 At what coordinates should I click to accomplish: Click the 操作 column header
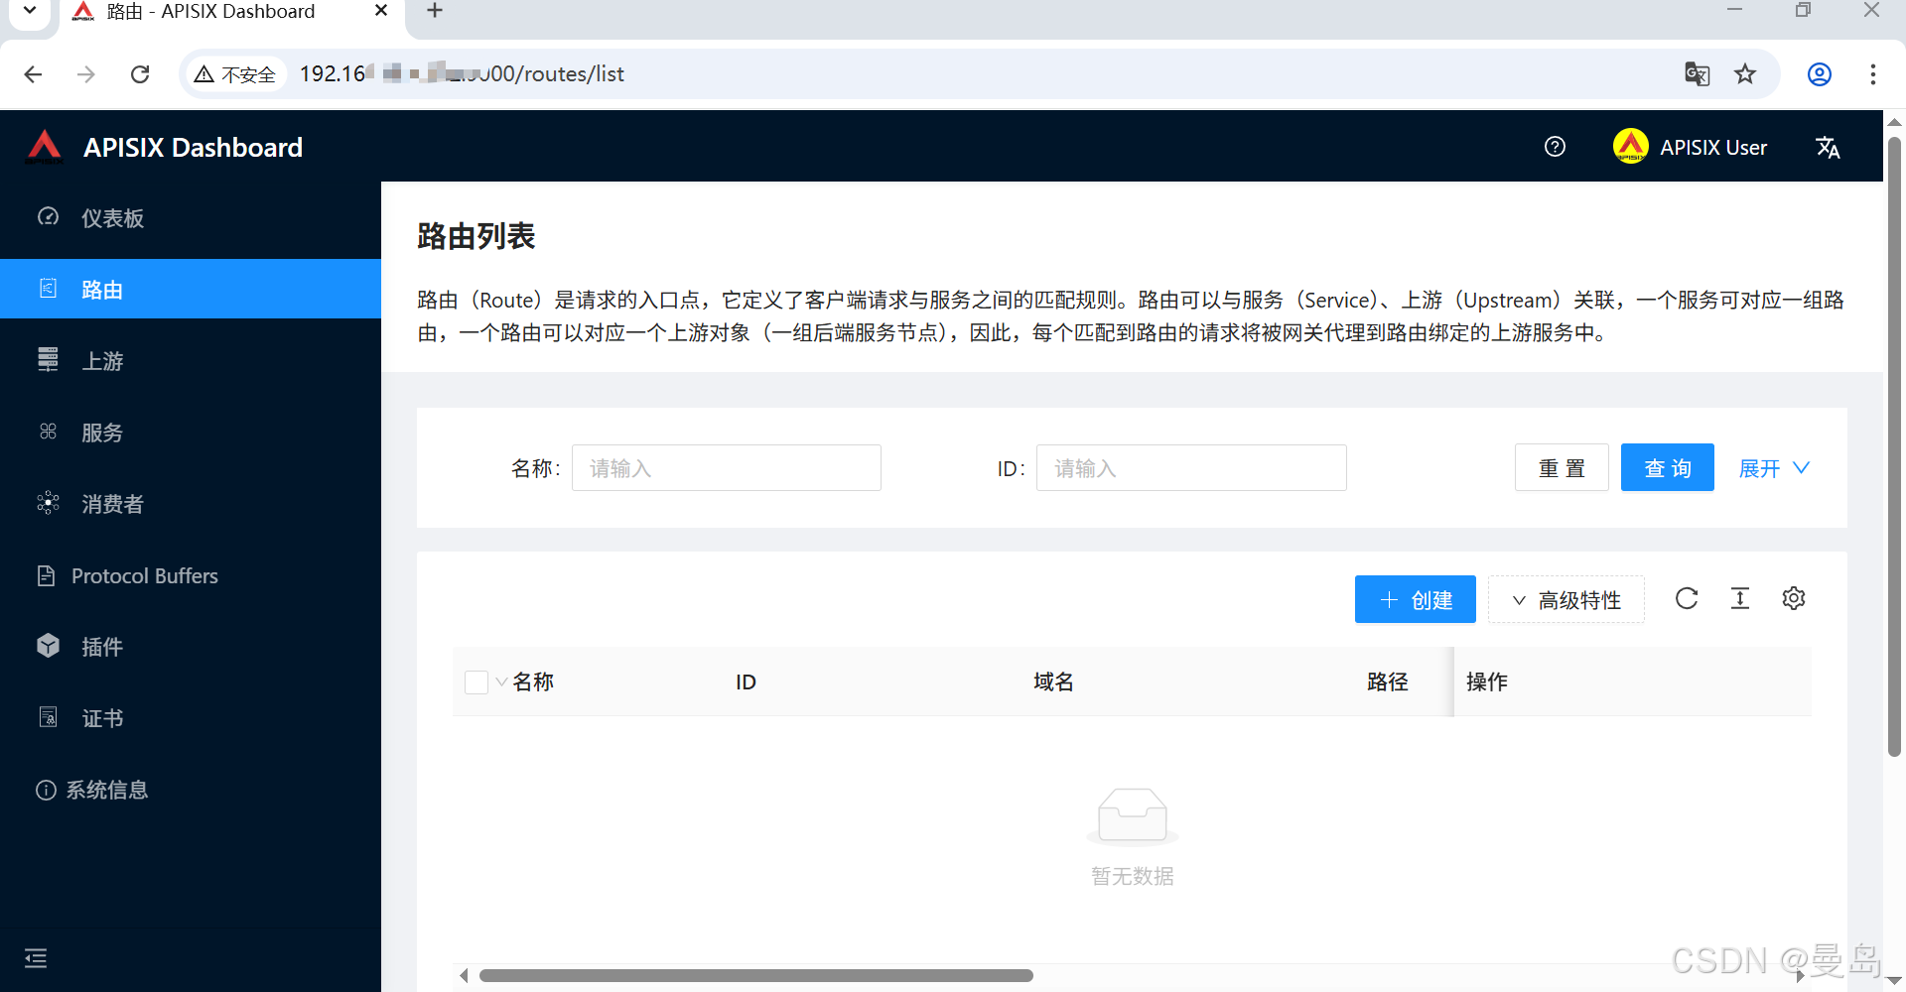[1487, 682]
